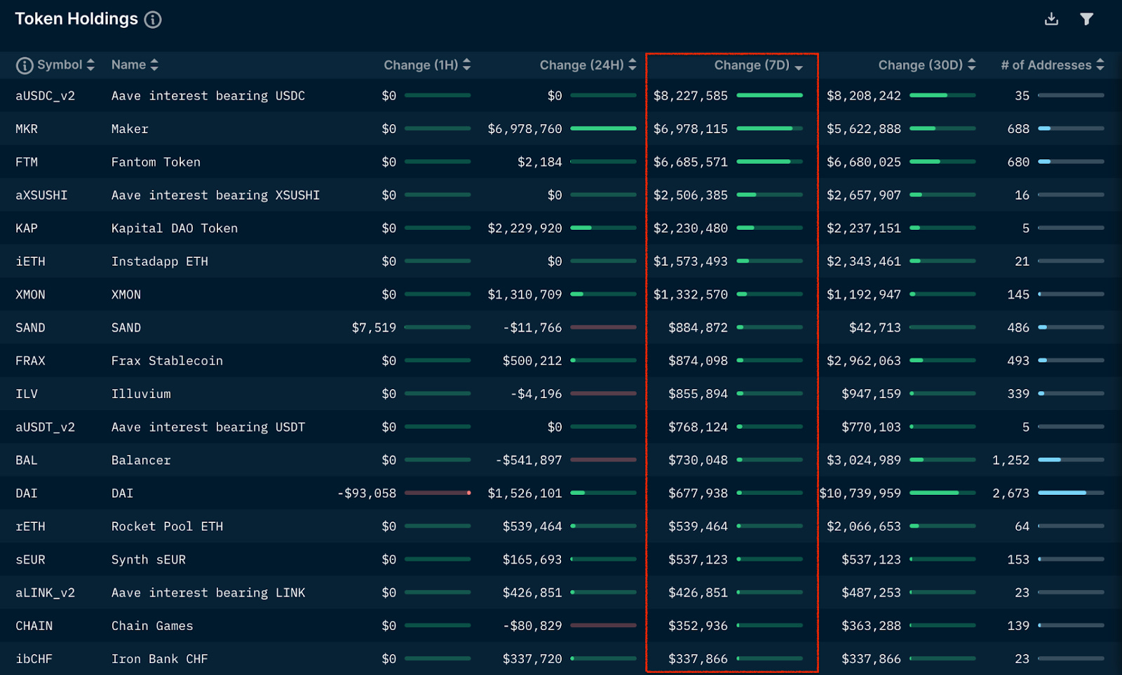
Task: Click the $8,227,585 7D change value
Action: click(x=691, y=96)
